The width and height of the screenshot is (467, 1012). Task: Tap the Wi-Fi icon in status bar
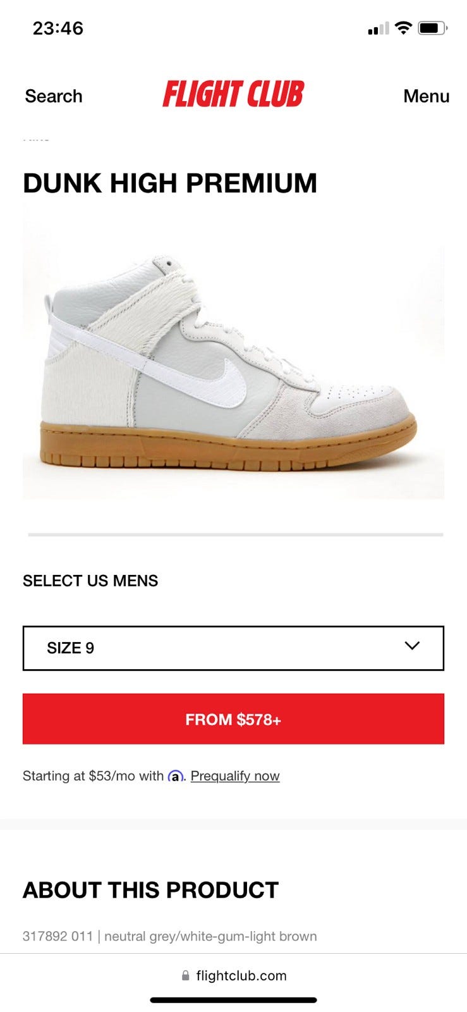403,28
